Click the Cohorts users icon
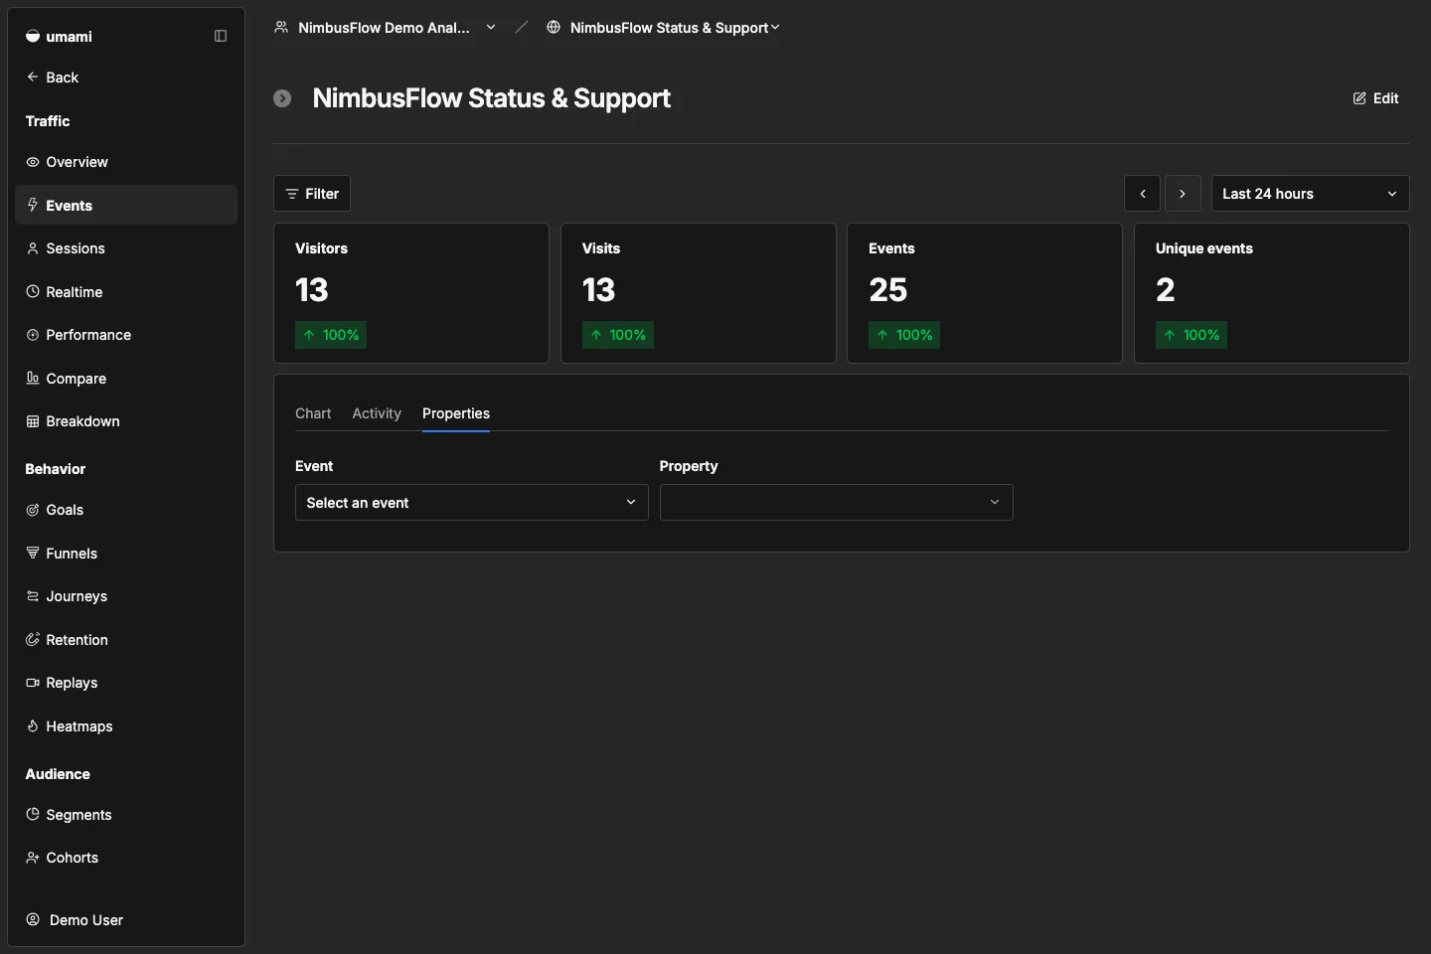 click(33, 858)
